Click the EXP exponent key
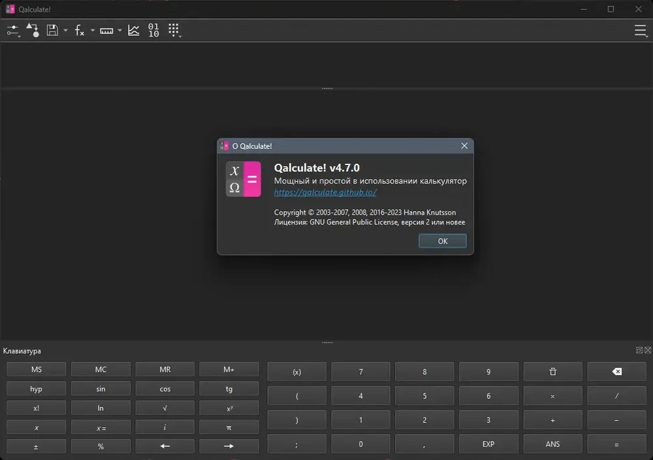Viewport: 653px width, 460px height. (488, 444)
